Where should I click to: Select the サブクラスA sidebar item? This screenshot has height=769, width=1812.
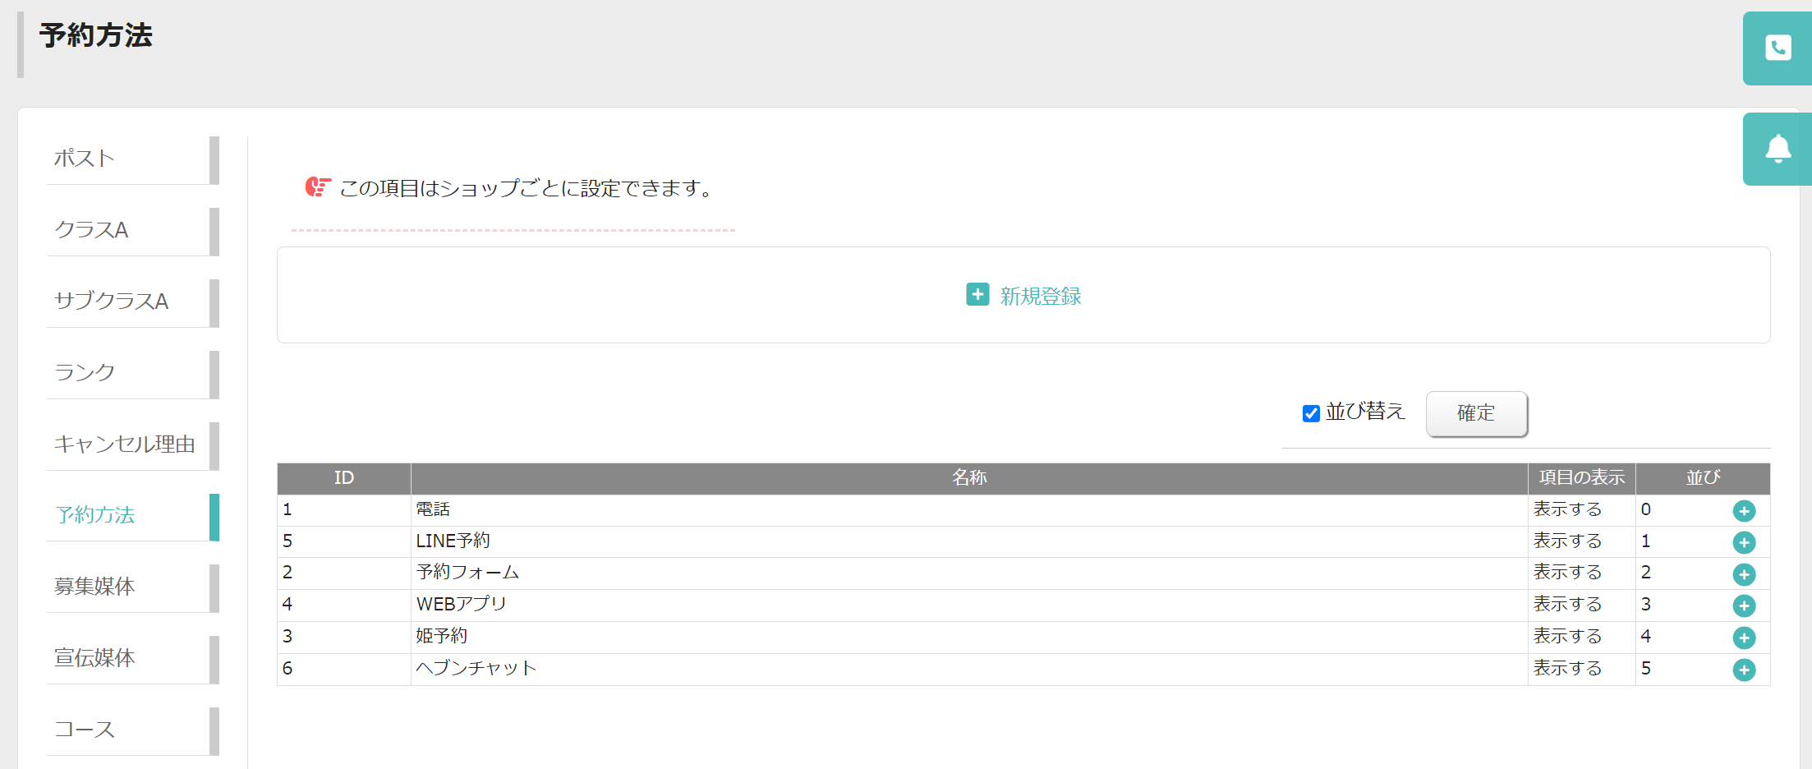tap(133, 303)
